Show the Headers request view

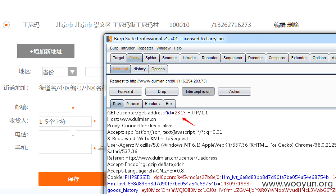[152, 104]
